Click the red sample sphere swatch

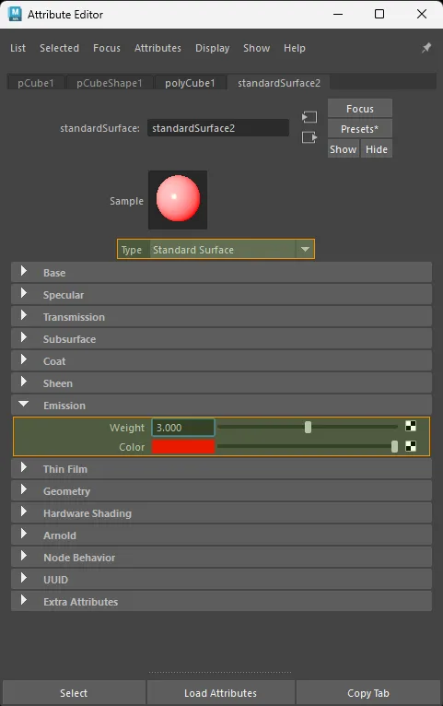[178, 199]
